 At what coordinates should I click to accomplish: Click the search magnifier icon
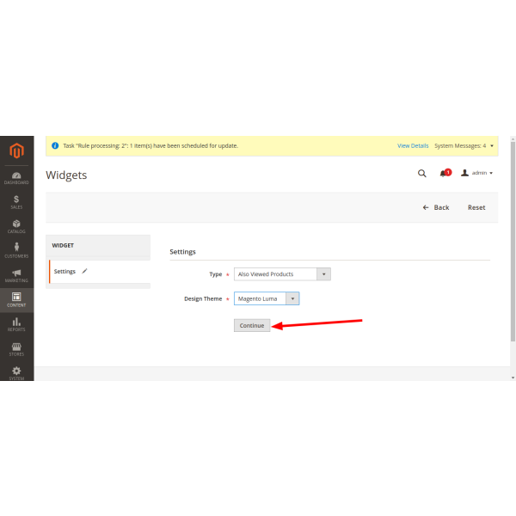pos(421,173)
